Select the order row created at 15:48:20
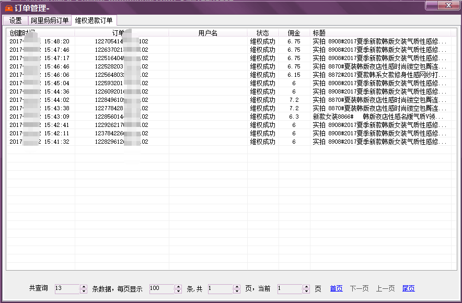The height and width of the screenshot is (303, 462). [x=157, y=41]
